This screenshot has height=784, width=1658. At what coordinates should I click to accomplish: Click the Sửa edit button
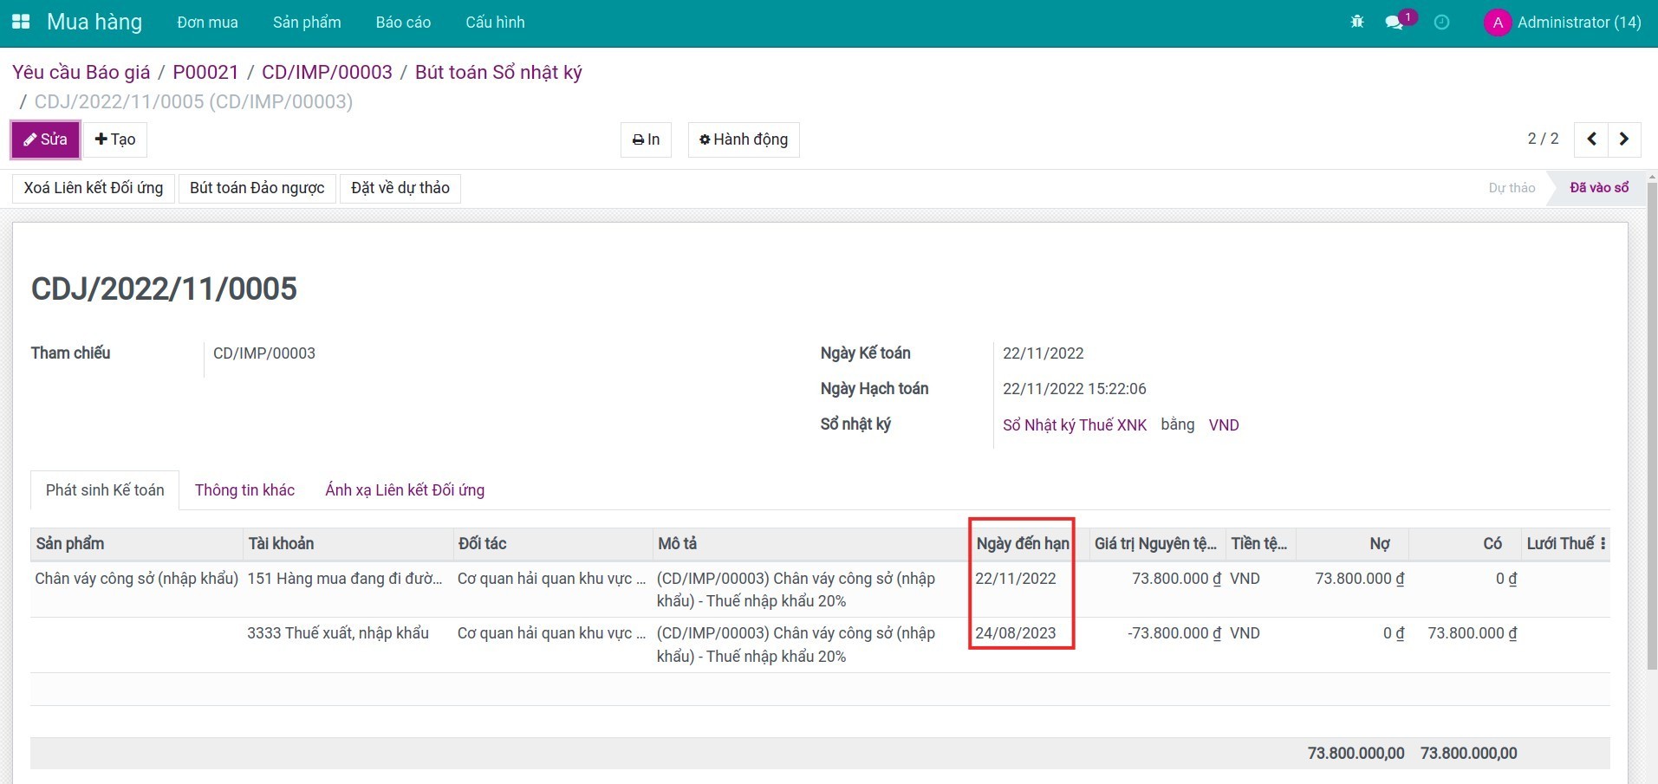coord(46,139)
